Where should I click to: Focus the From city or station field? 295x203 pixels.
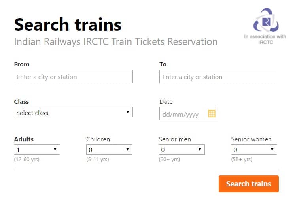(x=74, y=77)
